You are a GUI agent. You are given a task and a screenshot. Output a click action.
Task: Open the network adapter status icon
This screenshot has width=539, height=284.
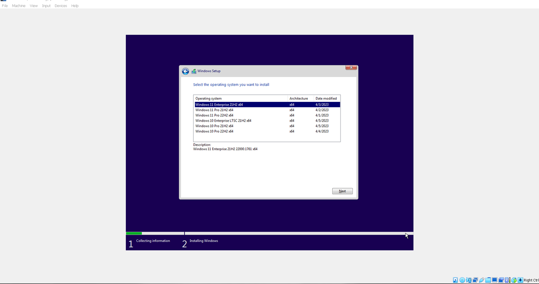[x=475, y=280]
